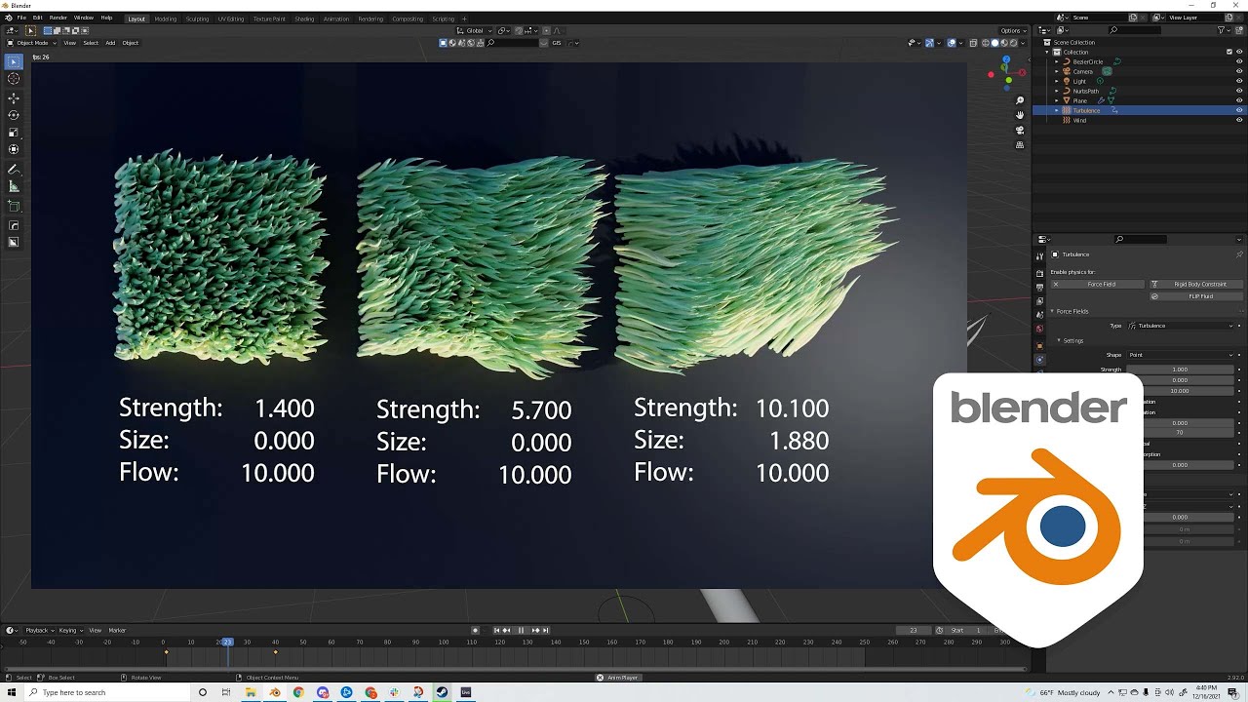Toggle Wind visibility in outliner

click(1239, 120)
